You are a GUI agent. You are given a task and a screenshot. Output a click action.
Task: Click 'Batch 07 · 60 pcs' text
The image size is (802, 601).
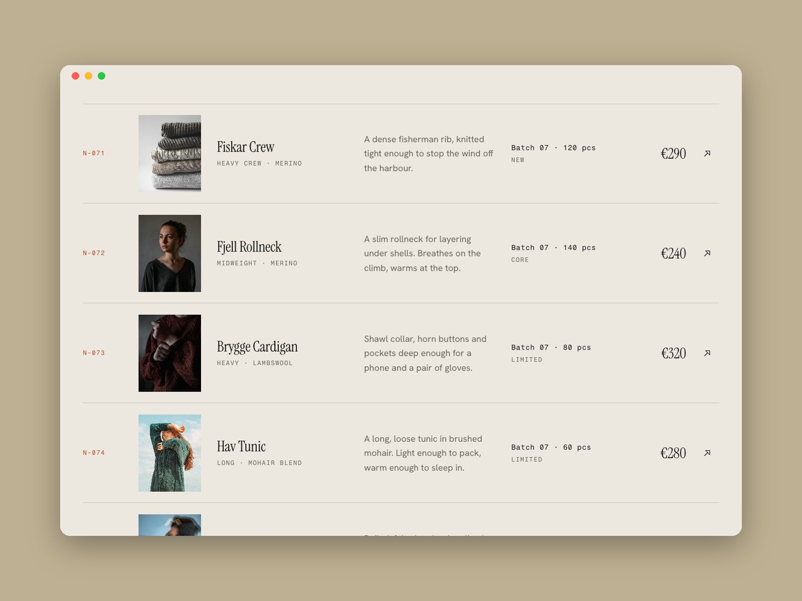point(551,447)
